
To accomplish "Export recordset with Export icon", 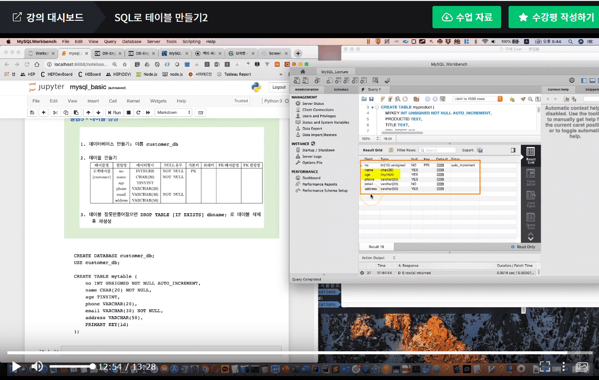I will (x=480, y=150).
